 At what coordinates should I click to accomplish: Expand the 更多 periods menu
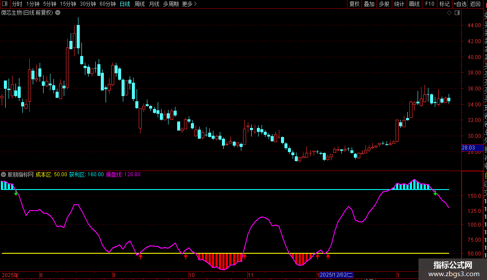pos(189,4)
